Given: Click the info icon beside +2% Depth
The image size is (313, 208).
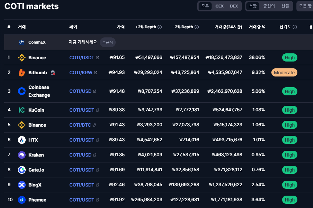Looking at the screenshot, I should coord(160,27).
